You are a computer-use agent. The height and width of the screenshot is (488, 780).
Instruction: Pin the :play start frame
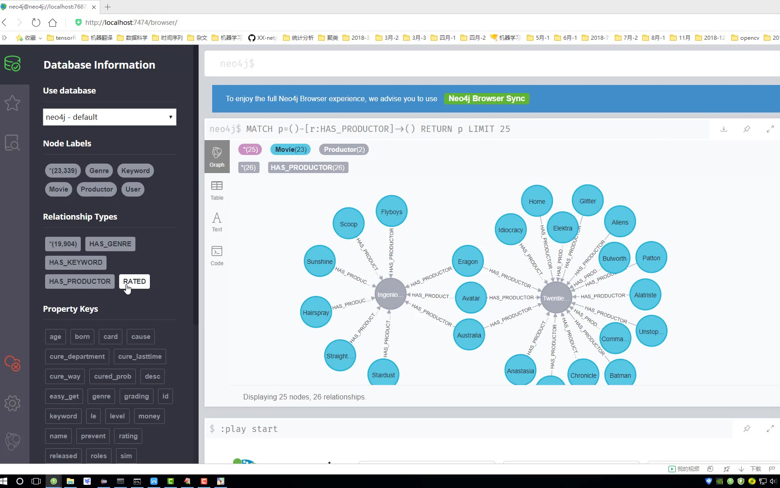pyautogui.click(x=747, y=429)
